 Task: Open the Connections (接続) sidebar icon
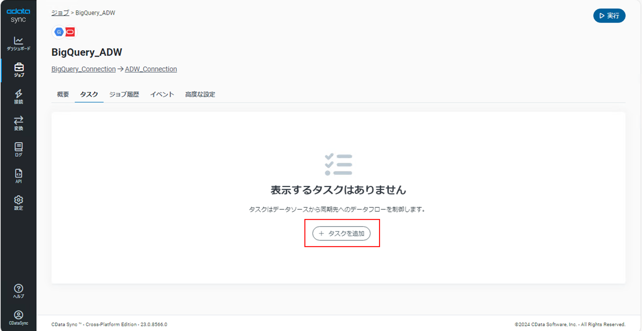[x=18, y=96]
